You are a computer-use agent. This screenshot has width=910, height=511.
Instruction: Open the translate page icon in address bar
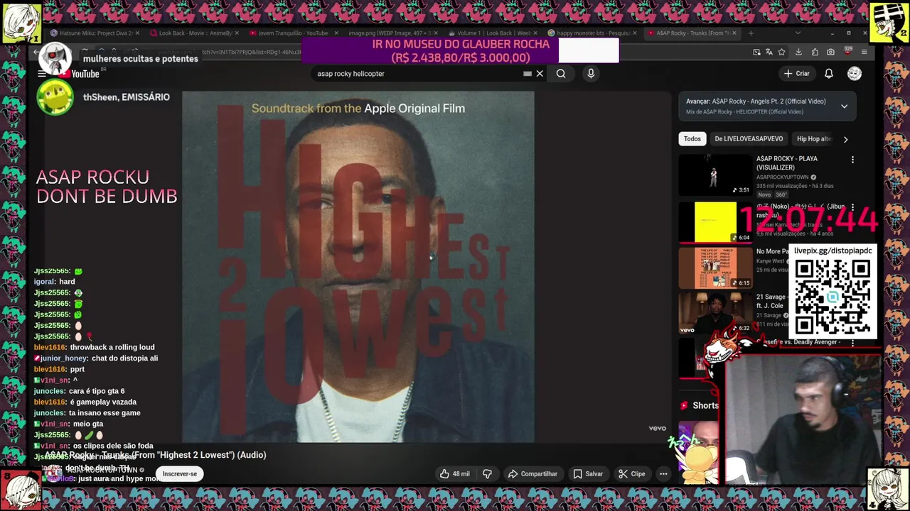click(769, 52)
